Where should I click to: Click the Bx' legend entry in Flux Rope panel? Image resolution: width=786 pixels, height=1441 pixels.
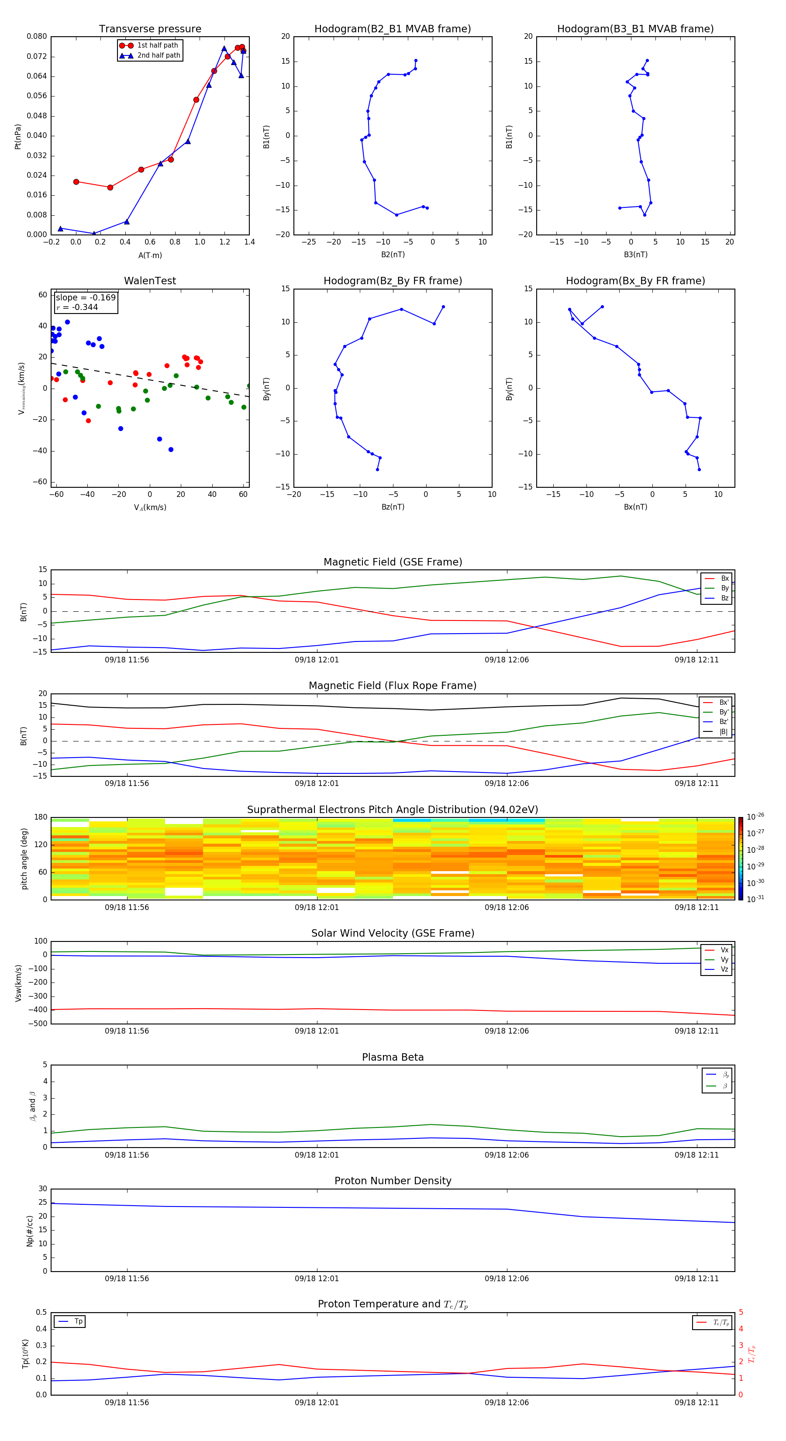[716, 703]
